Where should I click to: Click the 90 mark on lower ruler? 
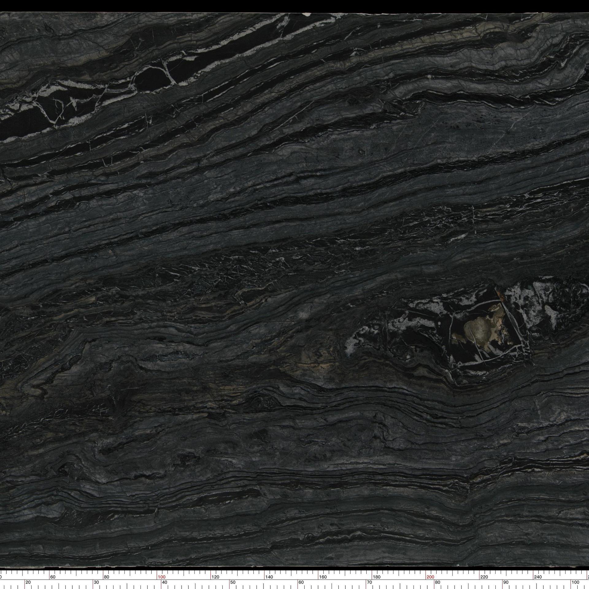(x=506, y=582)
